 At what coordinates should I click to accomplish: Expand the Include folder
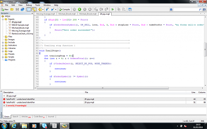[x=3, y=43]
